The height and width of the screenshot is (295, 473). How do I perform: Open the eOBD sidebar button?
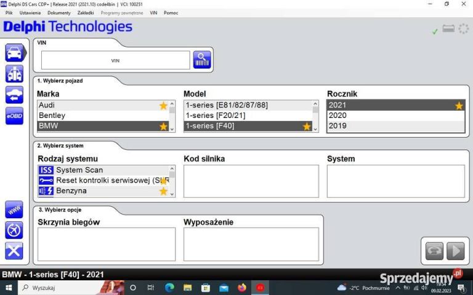(x=14, y=116)
